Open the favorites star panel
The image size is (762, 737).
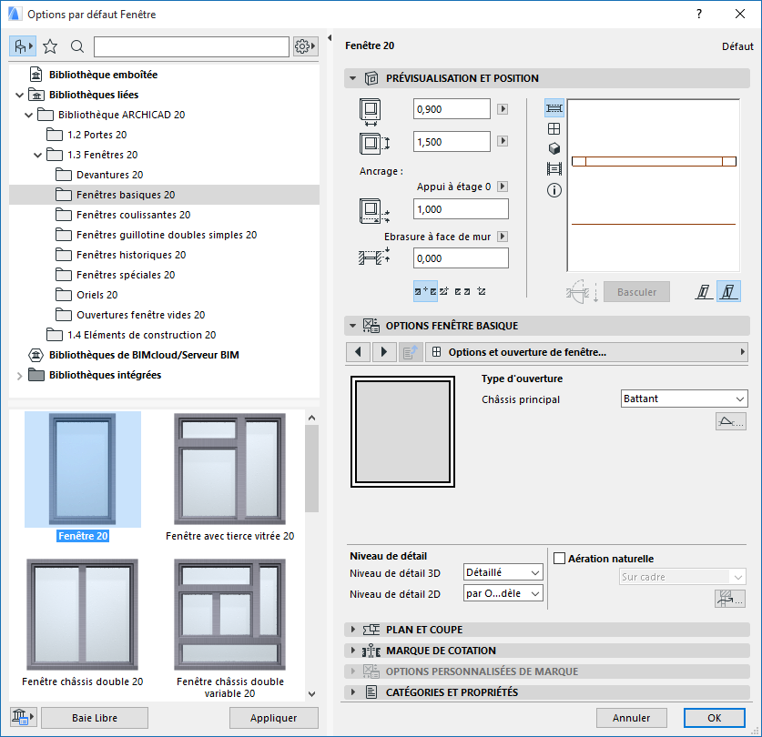point(51,45)
